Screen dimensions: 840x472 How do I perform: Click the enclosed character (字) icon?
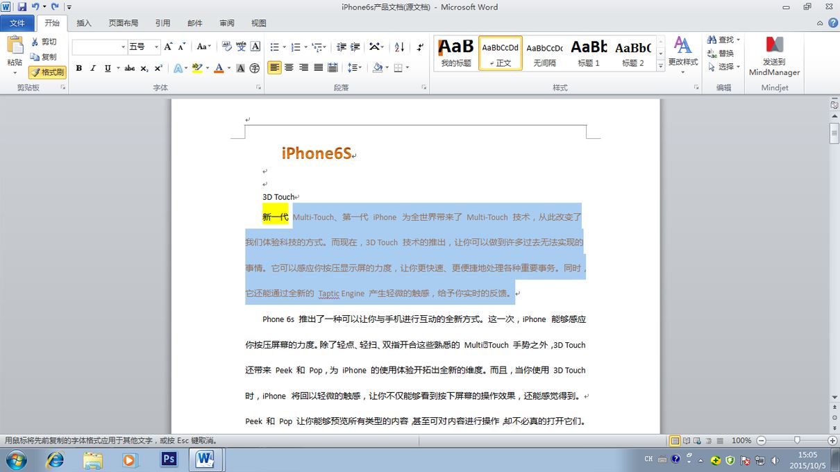255,68
